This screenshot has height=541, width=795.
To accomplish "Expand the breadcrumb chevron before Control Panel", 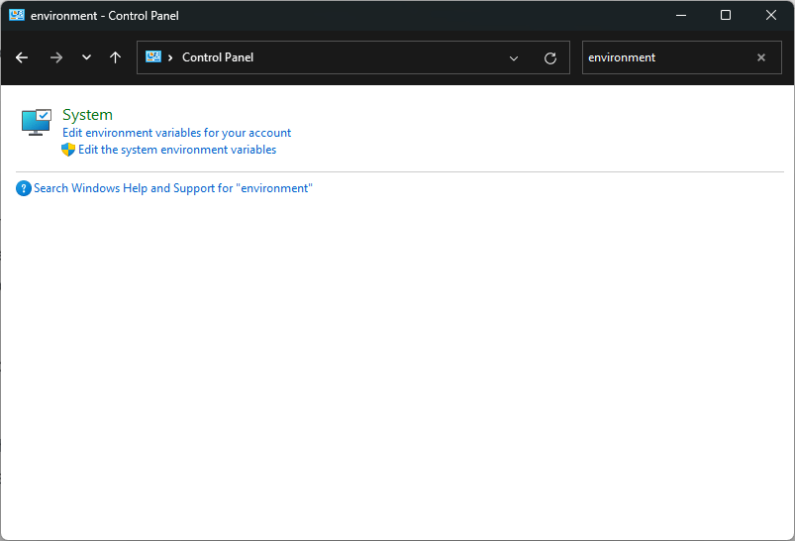I will (170, 57).
